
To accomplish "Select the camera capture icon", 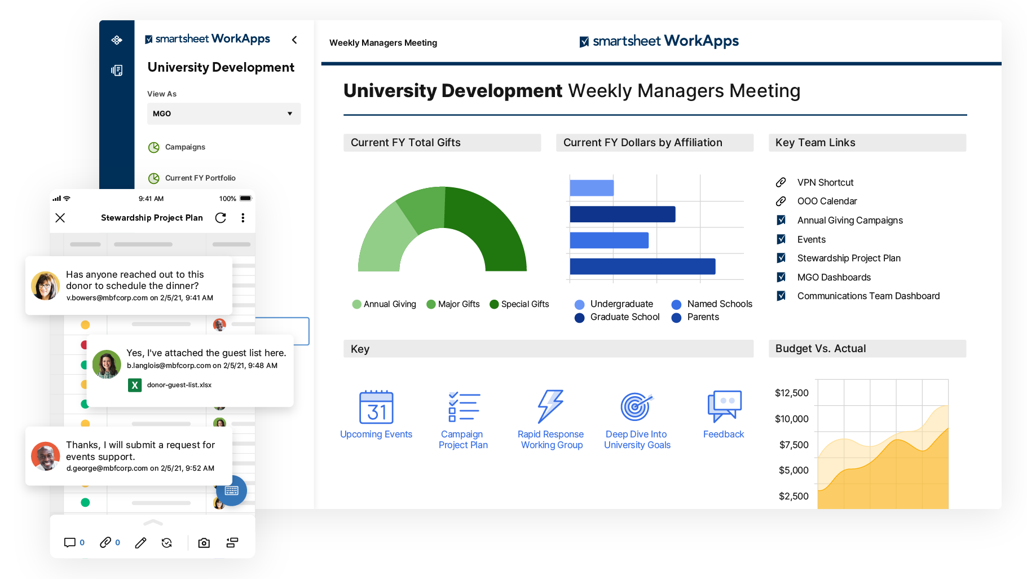I will click(204, 542).
